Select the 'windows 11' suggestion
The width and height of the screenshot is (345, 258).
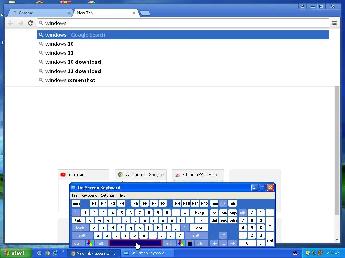pyautogui.click(x=183, y=53)
